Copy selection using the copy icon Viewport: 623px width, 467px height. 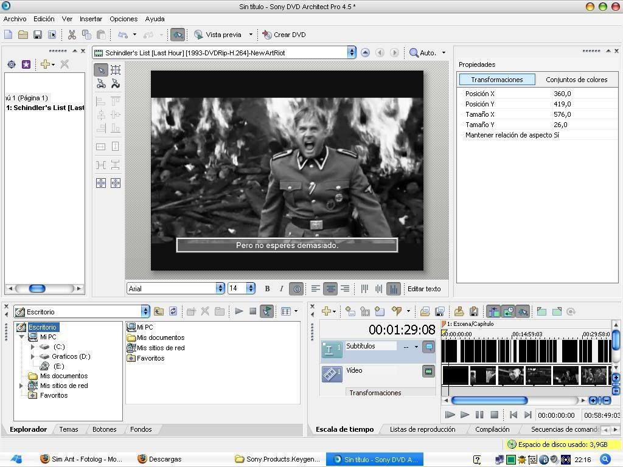pos(86,35)
